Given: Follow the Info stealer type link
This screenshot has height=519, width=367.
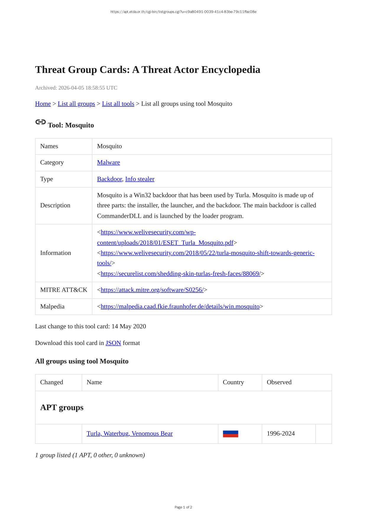Looking at the screenshot, I should point(140,179).
